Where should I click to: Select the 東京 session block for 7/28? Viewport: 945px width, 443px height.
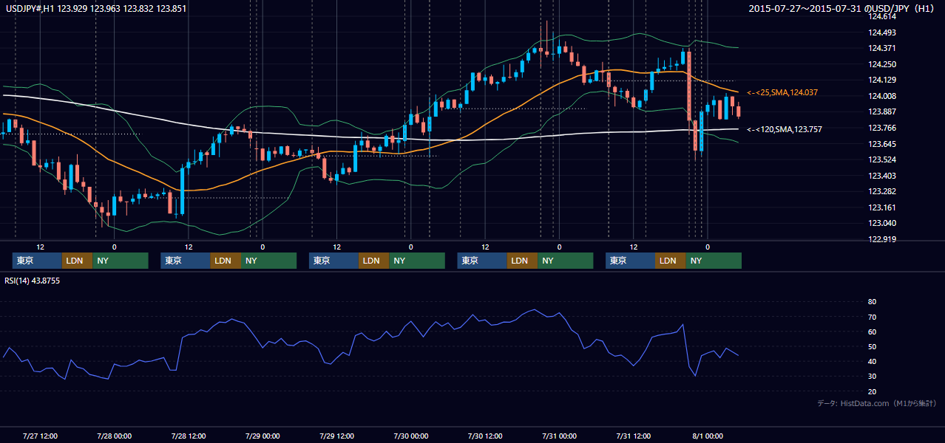click(x=185, y=261)
